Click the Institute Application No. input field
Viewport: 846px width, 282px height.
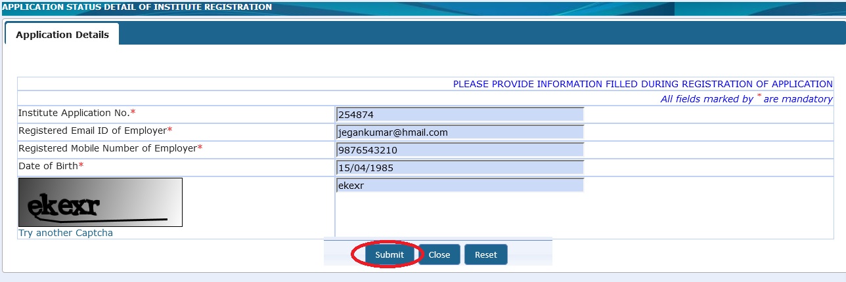point(459,115)
